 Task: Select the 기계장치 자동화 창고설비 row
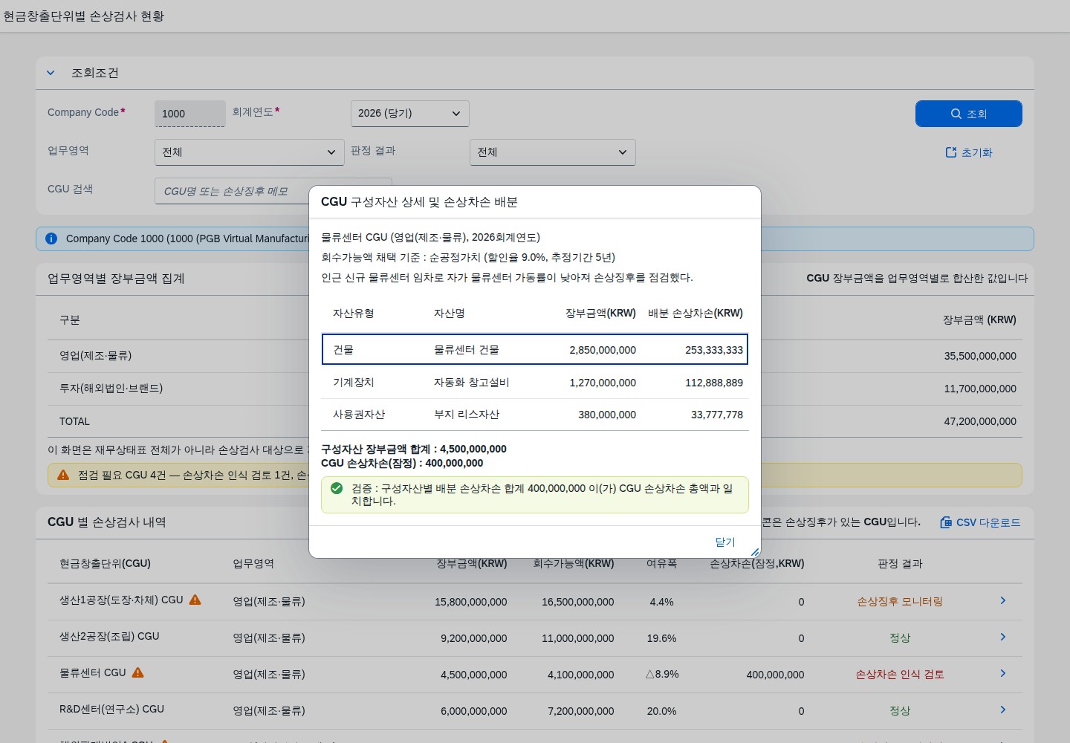pos(535,383)
